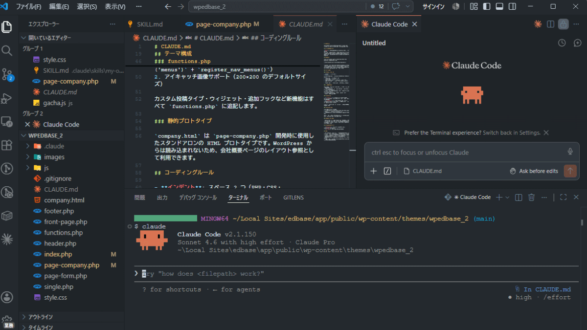This screenshot has height=330, width=587.
Task: Switch to page-company.php editor tab
Action: point(224,24)
